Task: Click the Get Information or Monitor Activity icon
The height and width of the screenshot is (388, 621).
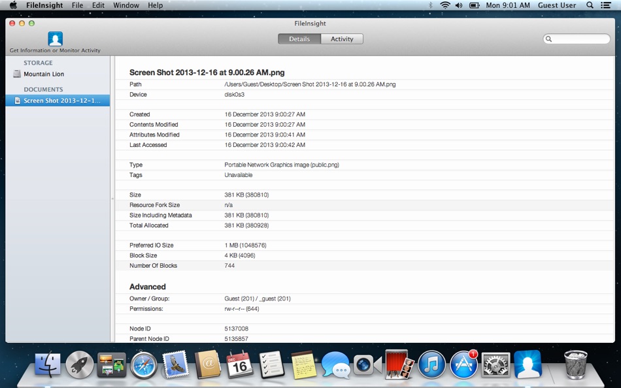Action: tap(55, 39)
